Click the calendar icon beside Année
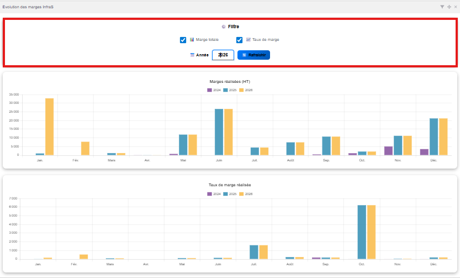 pos(192,55)
